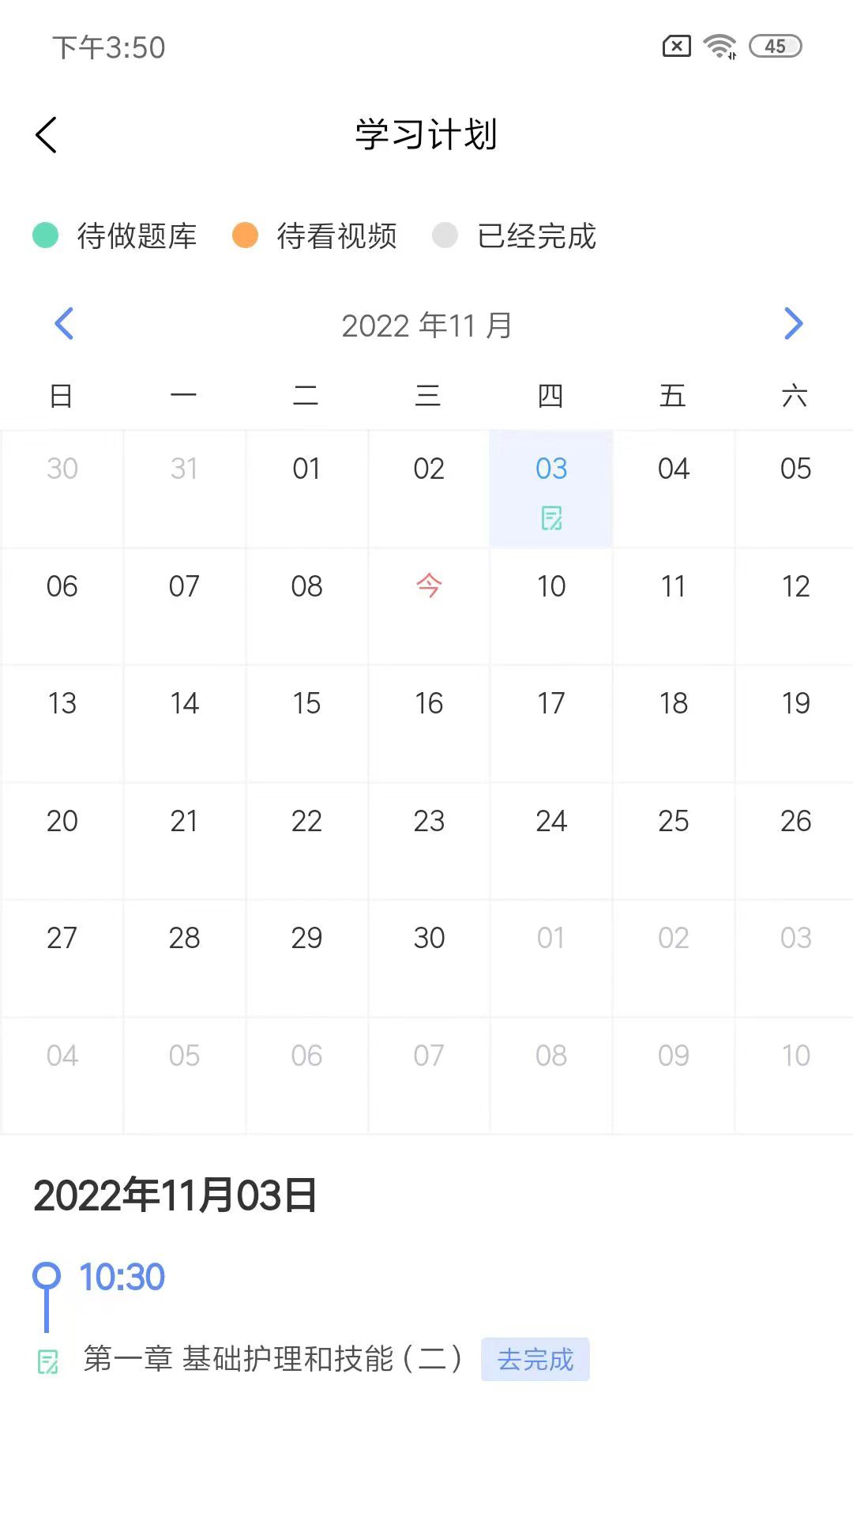Select November 03 on calendar
The height and width of the screenshot is (1517, 853).
tap(551, 469)
